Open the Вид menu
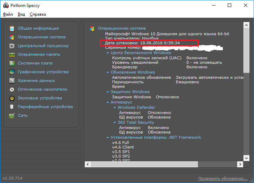 point(21,14)
